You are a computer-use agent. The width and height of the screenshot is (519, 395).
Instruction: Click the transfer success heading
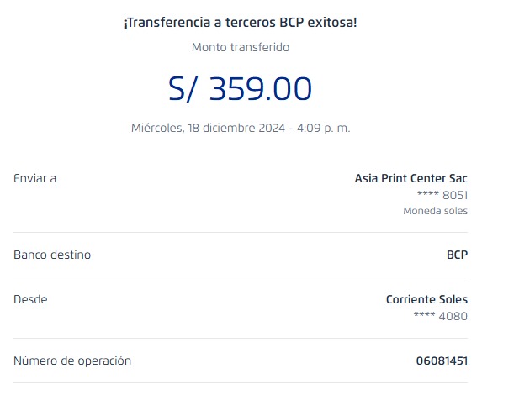point(240,23)
